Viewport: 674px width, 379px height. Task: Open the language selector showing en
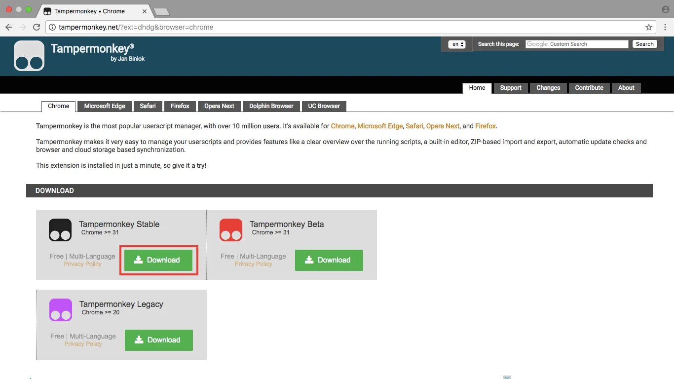pyautogui.click(x=457, y=44)
